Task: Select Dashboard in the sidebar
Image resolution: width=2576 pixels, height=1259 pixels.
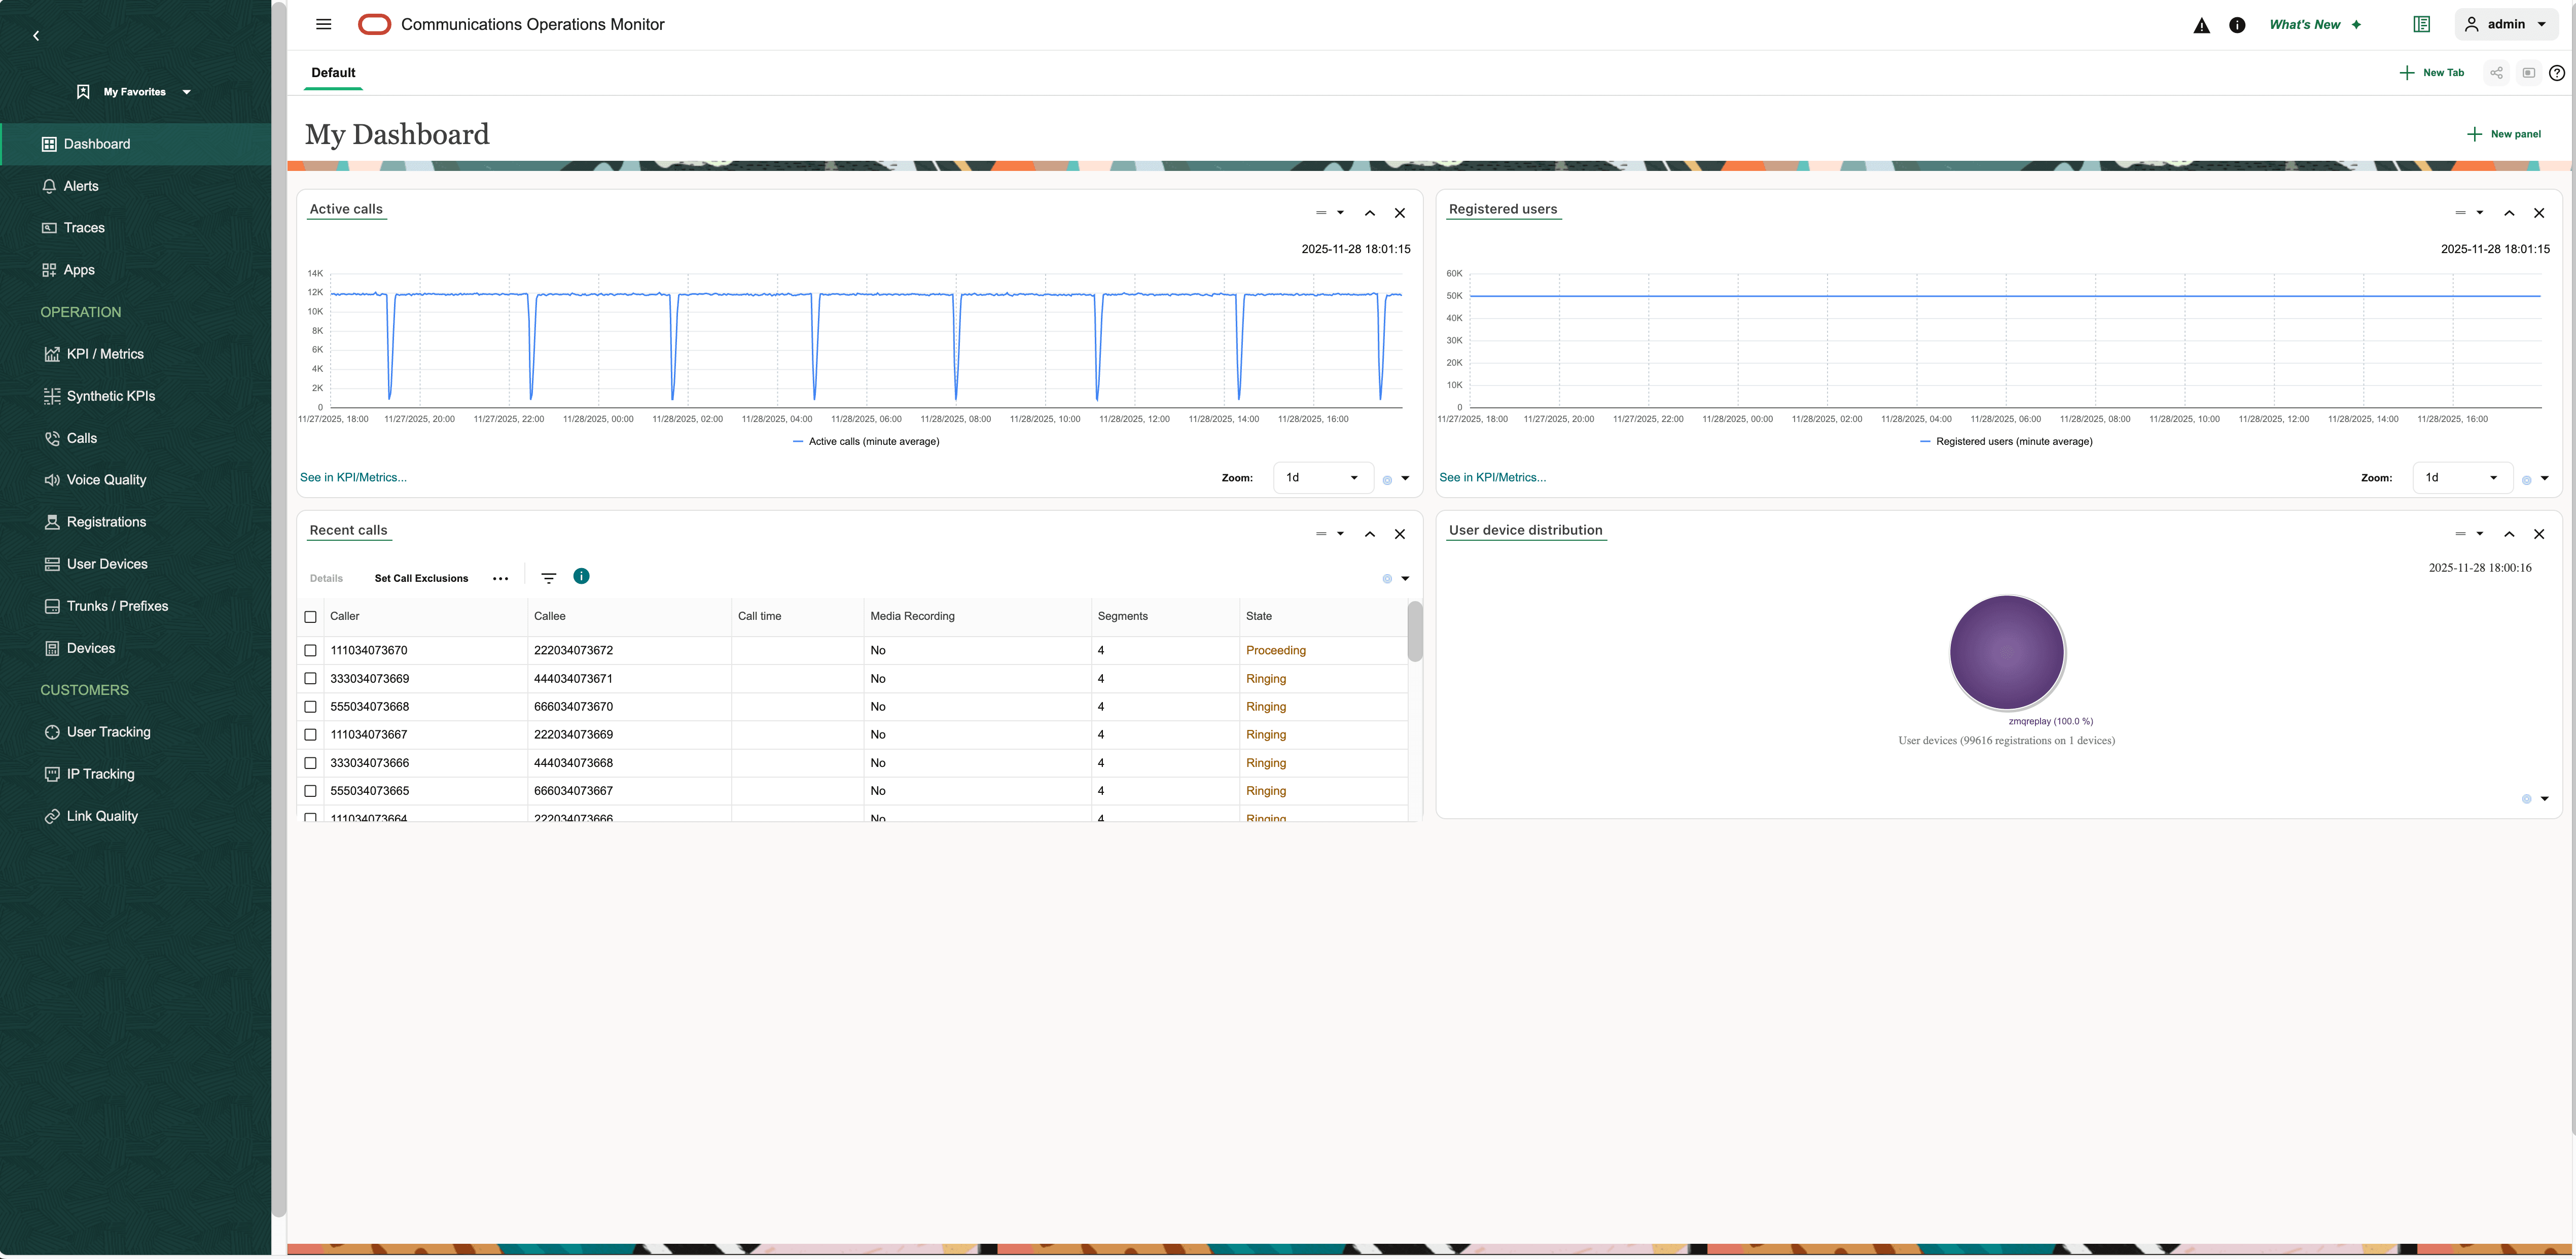Action: (135, 144)
